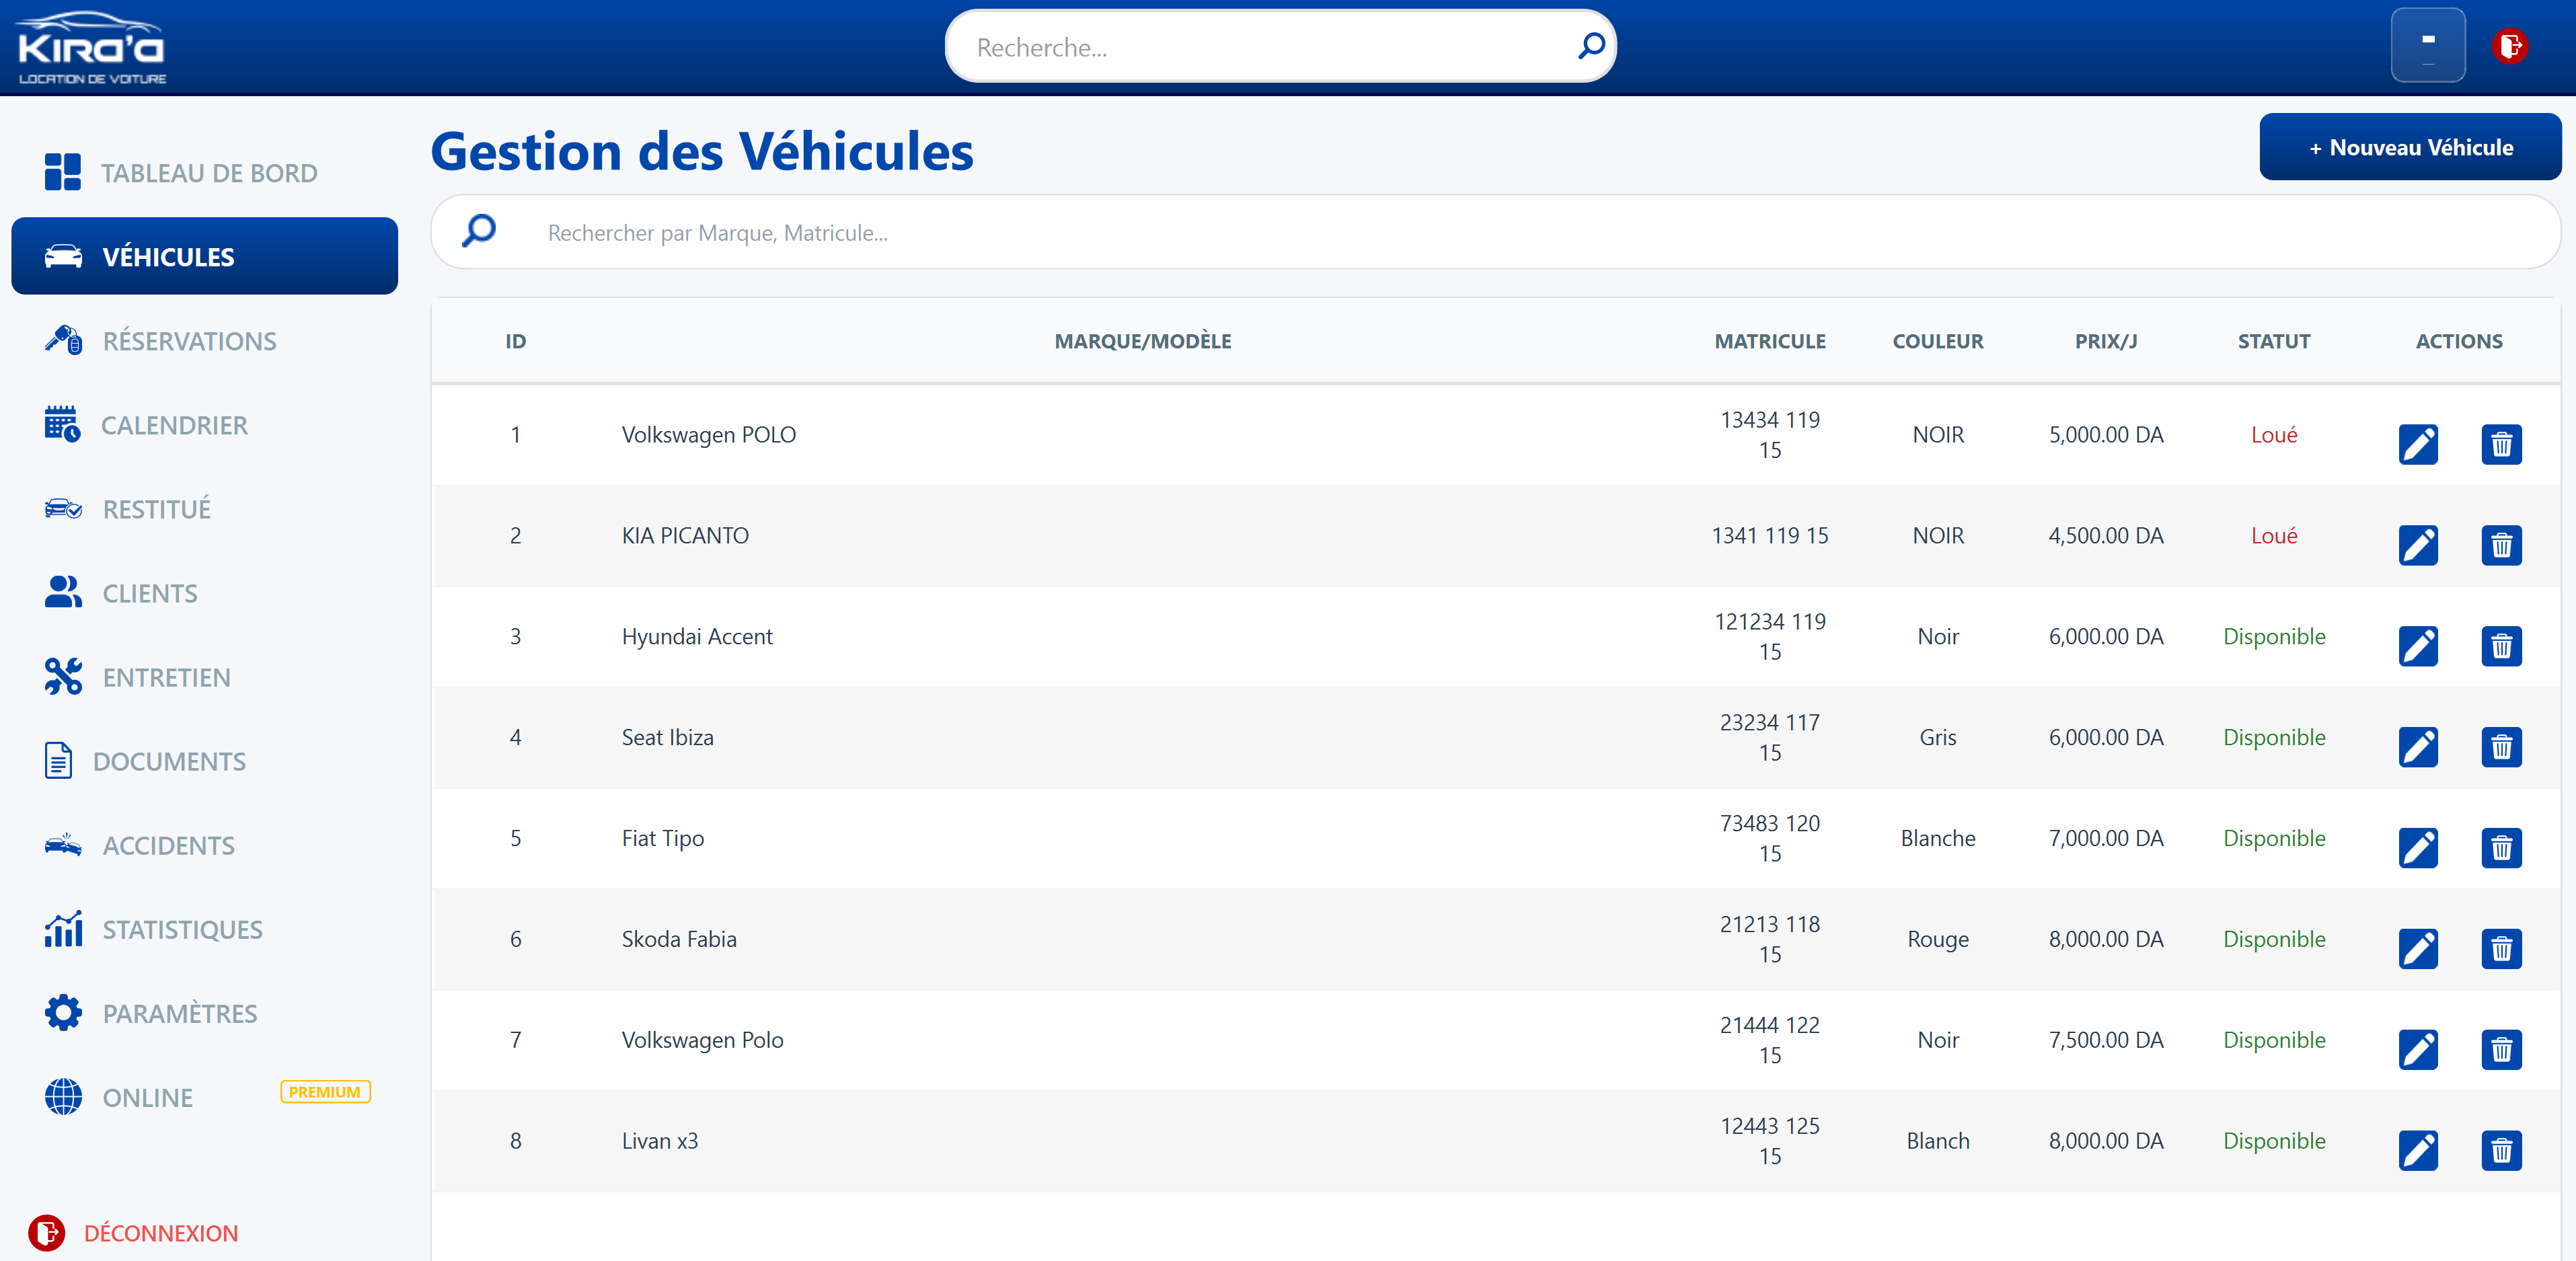Click the search magnifier icon in top bar
Image resolution: width=2576 pixels, height=1261 pixels.
pyautogui.click(x=1591, y=46)
